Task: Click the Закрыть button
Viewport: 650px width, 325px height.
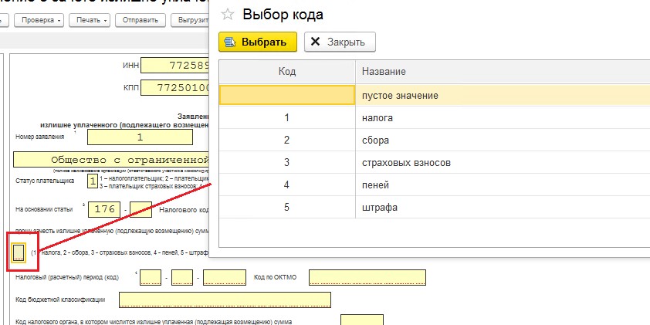Action: tap(340, 42)
